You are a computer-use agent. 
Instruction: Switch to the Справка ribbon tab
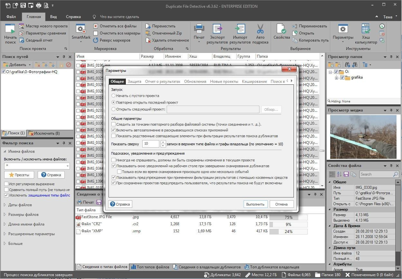(73, 17)
